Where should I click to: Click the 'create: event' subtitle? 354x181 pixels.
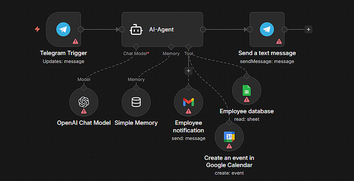[x=229, y=173]
